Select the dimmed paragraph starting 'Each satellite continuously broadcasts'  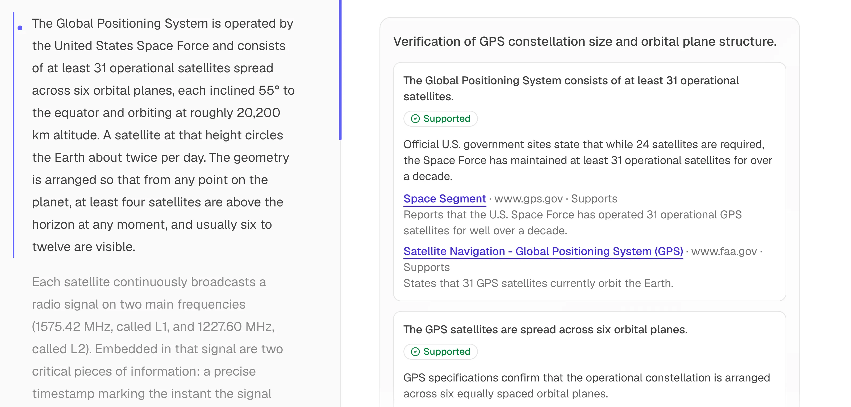(158, 338)
